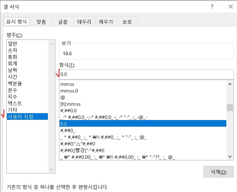Click the 삭제 button
Screen dimensions: 237x192
point(219,172)
